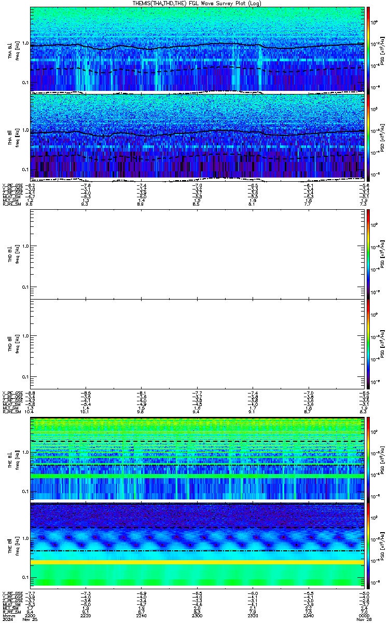Click the Nov 26 date label
The height and width of the screenshot is (623, 389).
click(x=363, y=620)
